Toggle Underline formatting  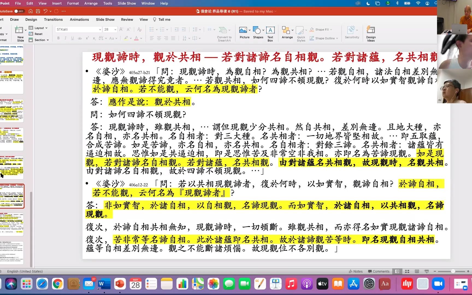(x=72, y=38)
